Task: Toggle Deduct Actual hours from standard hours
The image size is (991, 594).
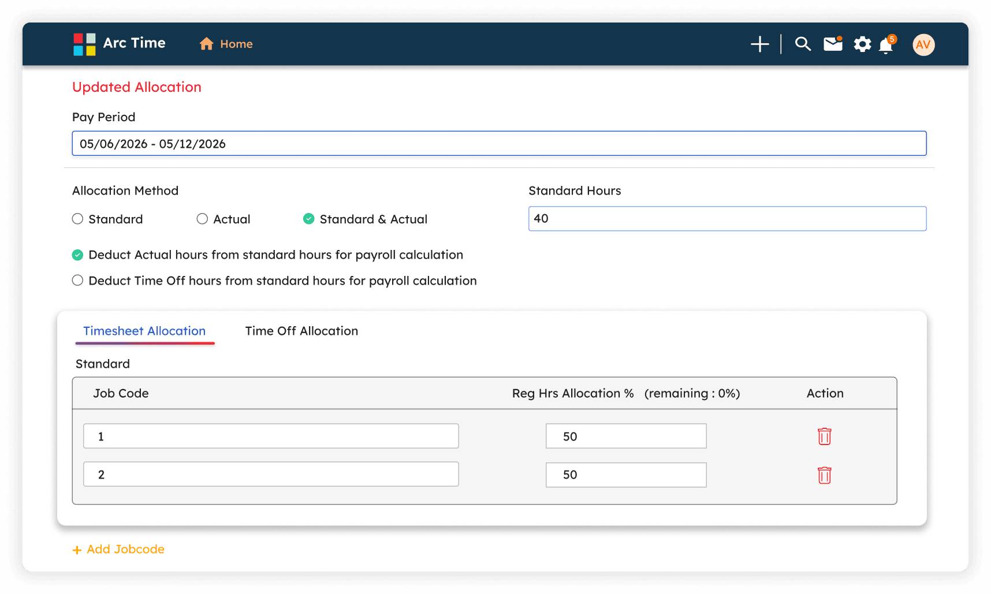Action: coord(77,255)
